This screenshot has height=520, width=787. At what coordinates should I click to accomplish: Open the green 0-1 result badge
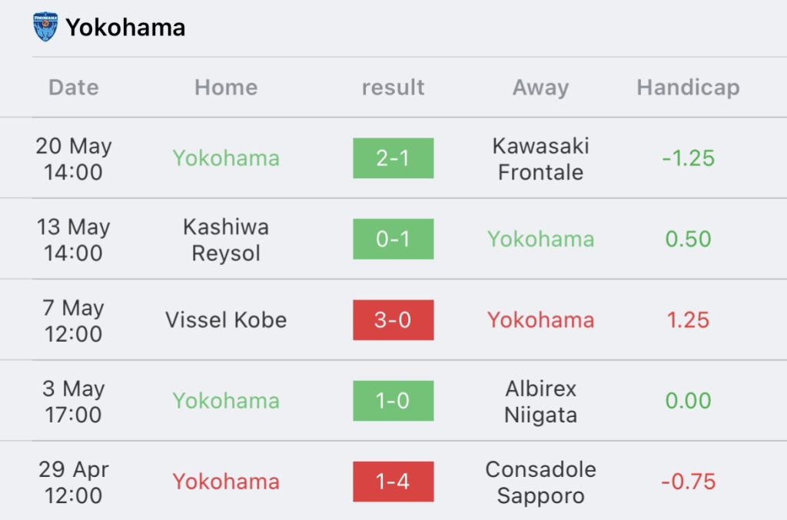point(393,239)
